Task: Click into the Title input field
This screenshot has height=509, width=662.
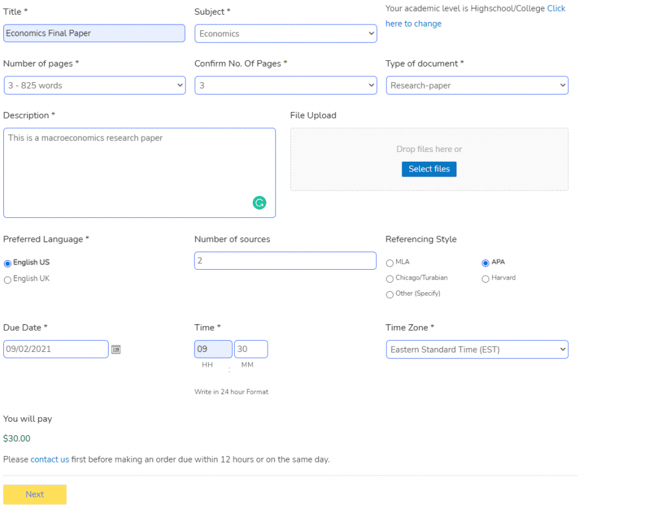Action: [x=94, y=34]
